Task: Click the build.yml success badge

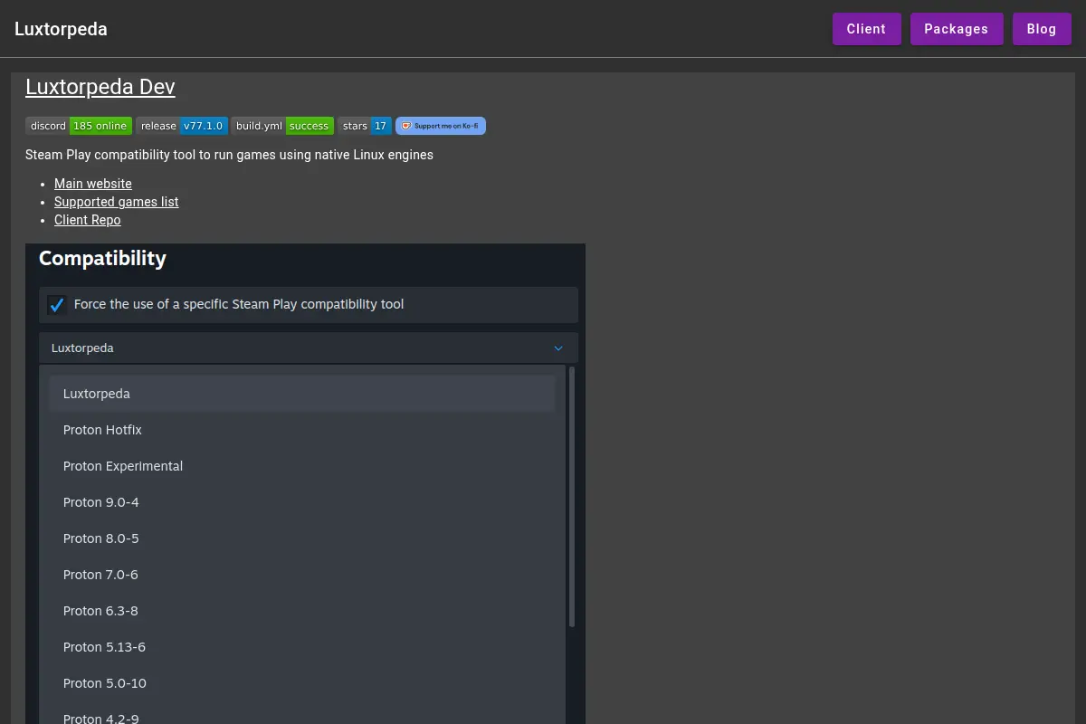Action: click(282, 126)
